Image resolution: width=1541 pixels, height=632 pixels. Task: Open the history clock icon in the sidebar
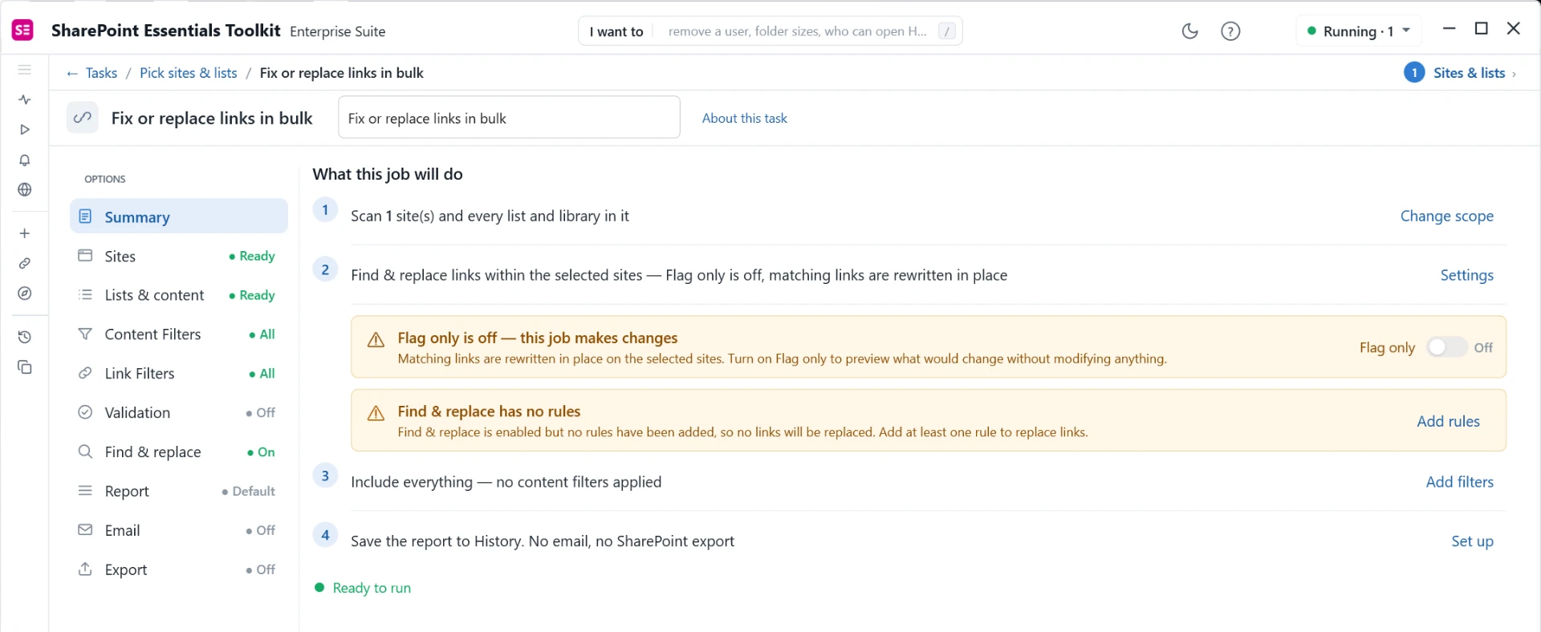25,337
